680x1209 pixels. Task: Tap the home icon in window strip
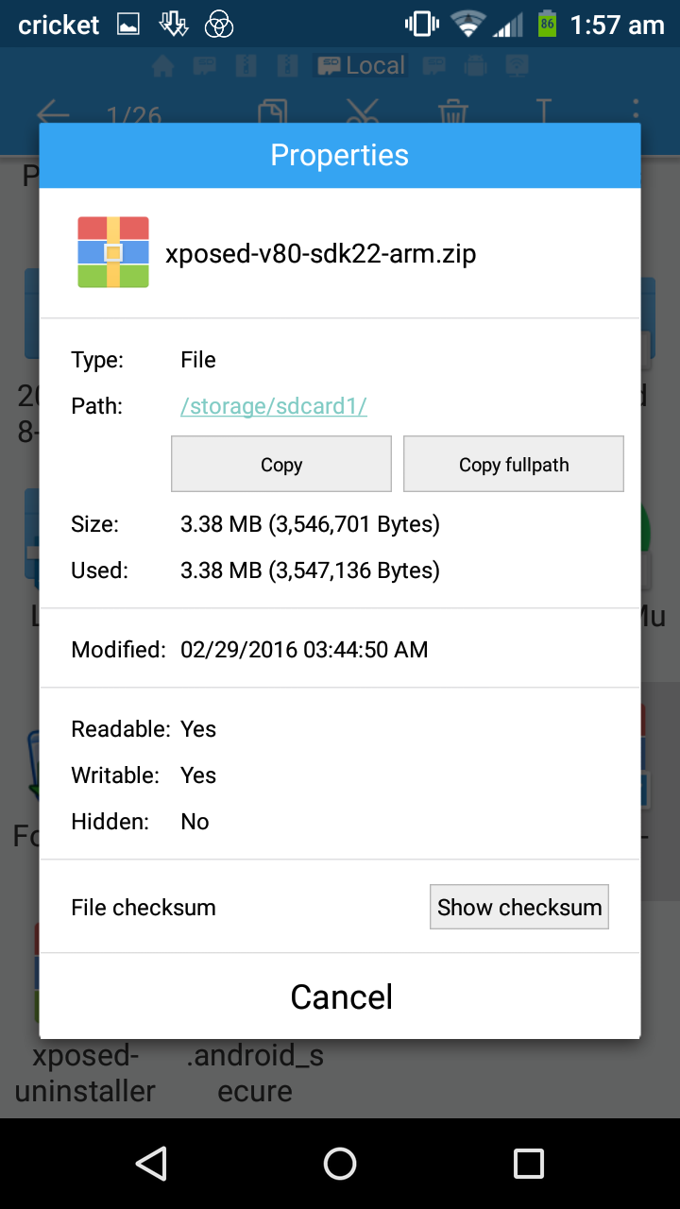click(163, 66)
